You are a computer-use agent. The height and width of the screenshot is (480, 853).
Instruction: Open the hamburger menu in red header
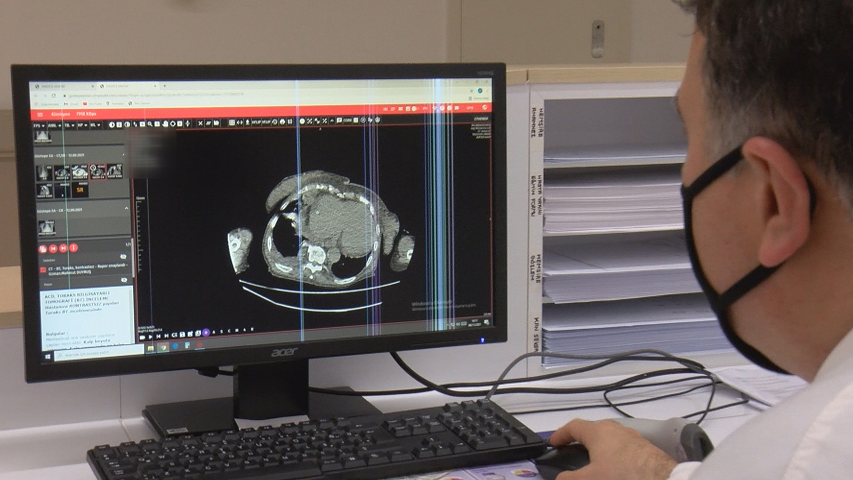(40, 114)
